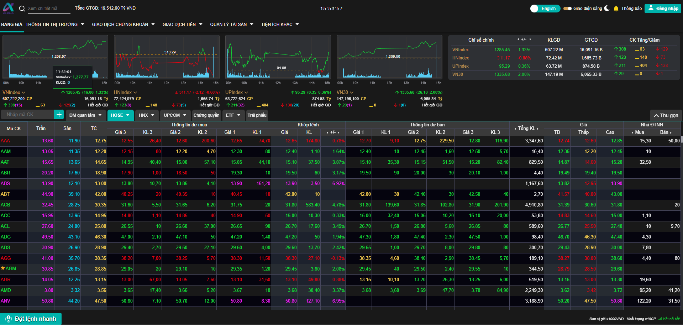Screen dimensions: 683x325
Task: Expand GIAO DỊCH TIỀN menu
Action: click(182, 25)
